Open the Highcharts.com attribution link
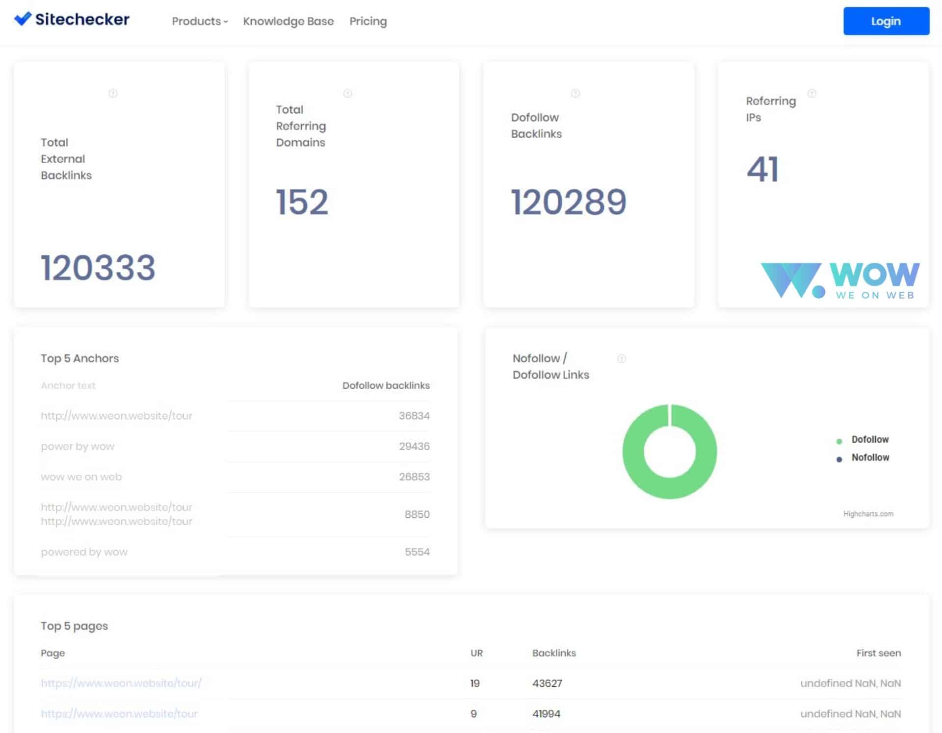 pyautogui.click(x=868, y=514)
